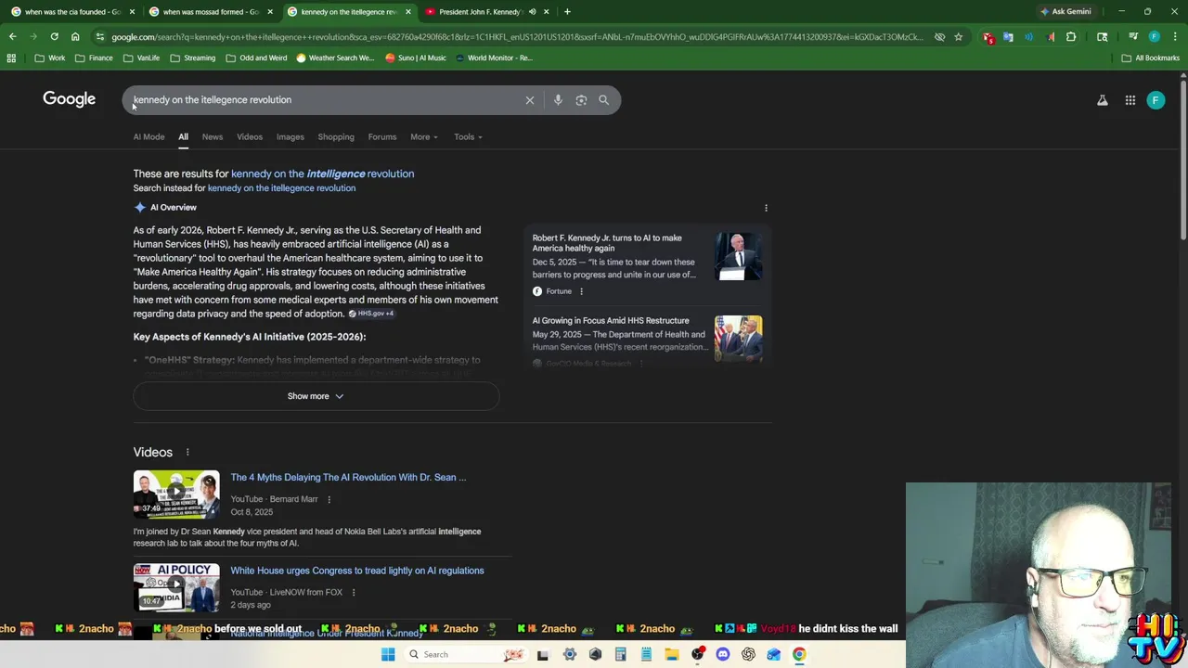
Task: Click the Ask Gemini button
Action: click(1065, 12)
